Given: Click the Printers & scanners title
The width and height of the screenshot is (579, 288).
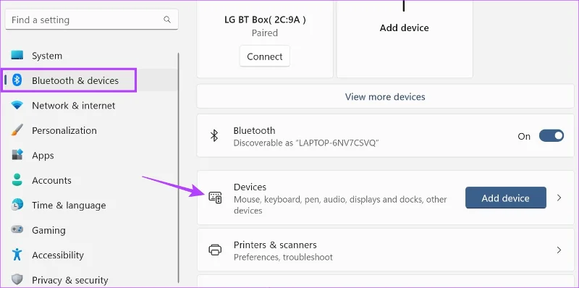Looking at the screenshot, I should [x=275, y=245].
